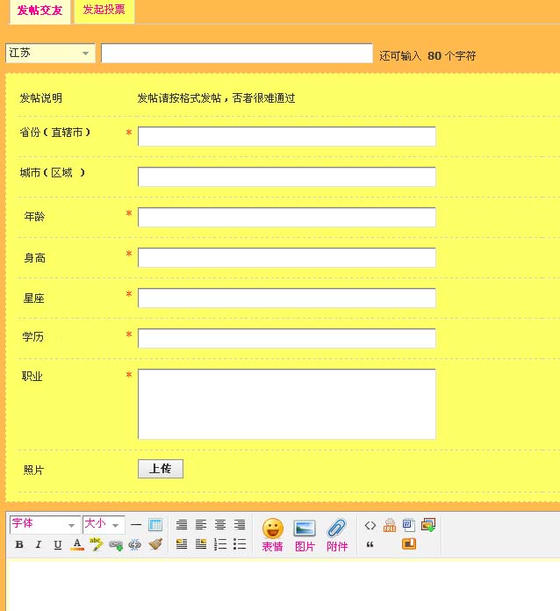Viewport: 560px width, 611px height.
Task: Click inside the post body editor area
Action: click(x=284, y=585)
